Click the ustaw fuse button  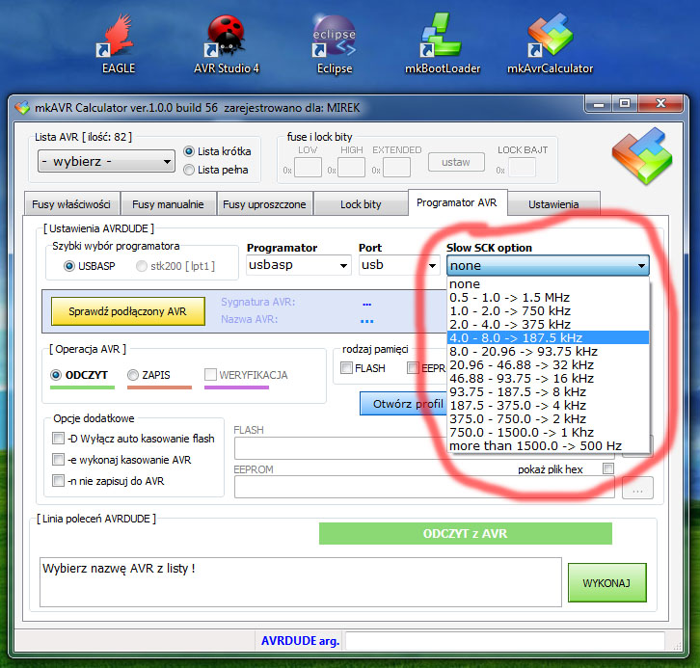click(x=456, y=162)
